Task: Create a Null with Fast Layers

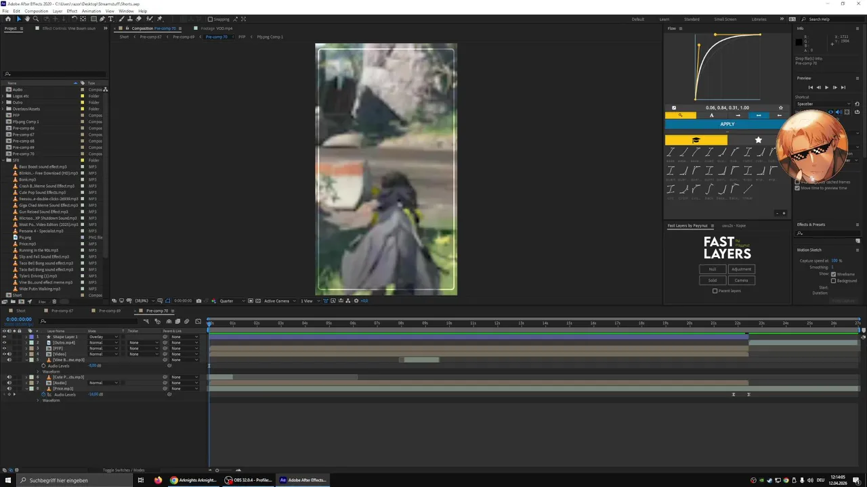Action: [712, 269]
